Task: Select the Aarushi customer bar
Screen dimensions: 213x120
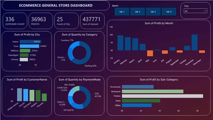Action: (x=26, y=95)
